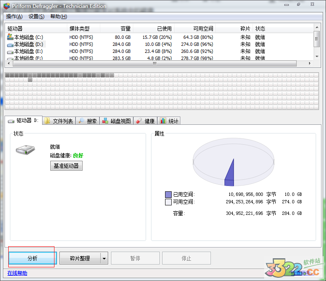Select the 驱动器 D: tab
The height and width of the screenshot is (281, 326).
point(23,120)
